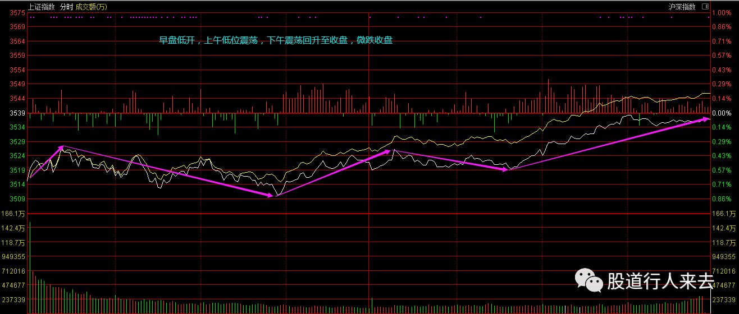Click the tallest opening volume bar
Image resolution: width=739 pixels, height=314 pixels.
30,267
